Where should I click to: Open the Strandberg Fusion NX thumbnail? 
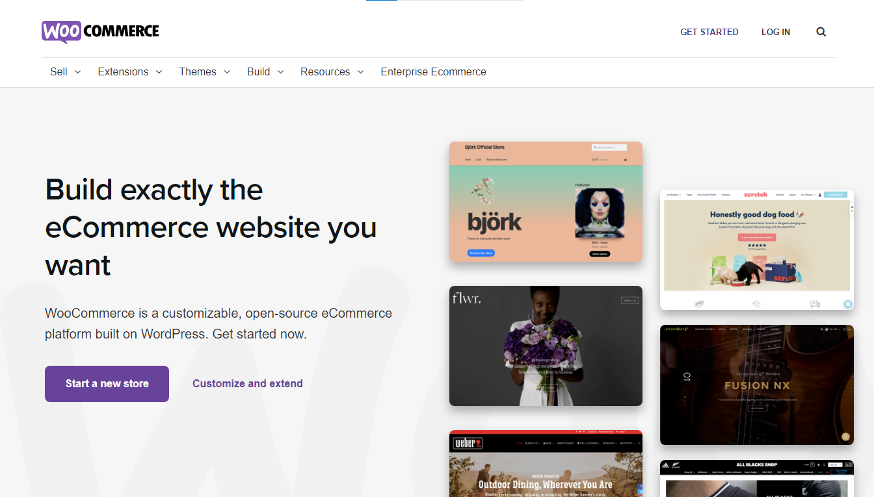(x=757, y=385)
